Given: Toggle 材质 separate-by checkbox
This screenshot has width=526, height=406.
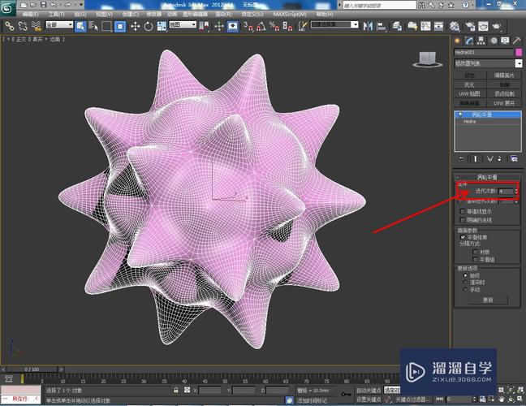Looking at the screenshot, I should (475, 252).
